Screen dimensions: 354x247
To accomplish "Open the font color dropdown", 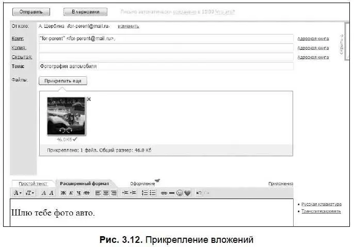I will (x=18, y=193).
